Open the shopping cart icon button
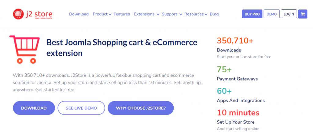Viewport: 313px width, 137px height. coord(303,14)
